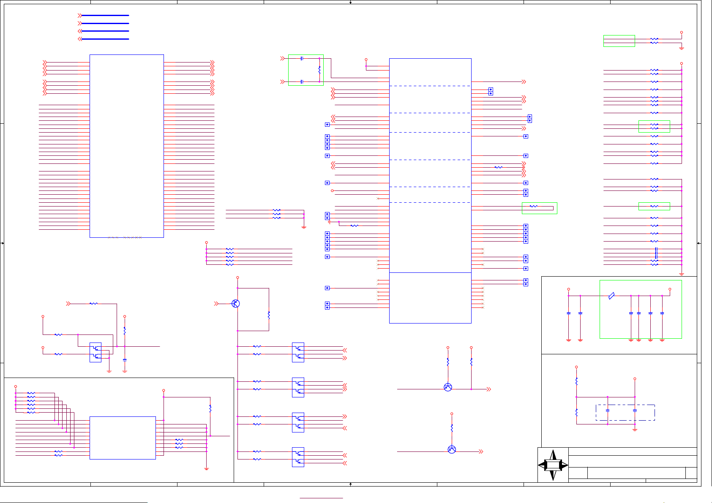Select the green box at the top-right corner

[619, 41]
